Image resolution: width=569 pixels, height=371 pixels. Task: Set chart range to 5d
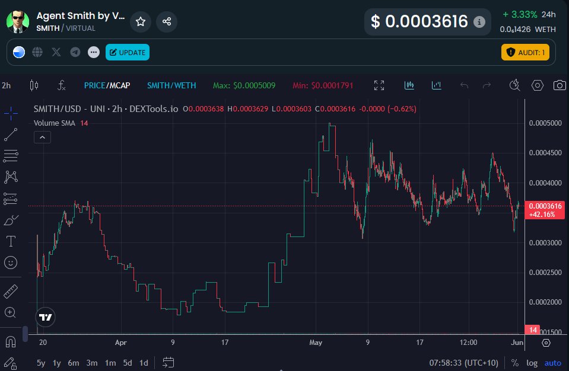pos(128,363)
